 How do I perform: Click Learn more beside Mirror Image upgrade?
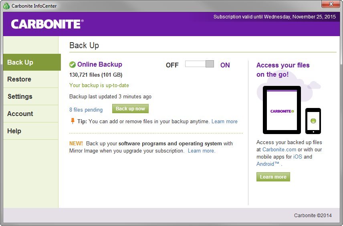pos(201,151)
